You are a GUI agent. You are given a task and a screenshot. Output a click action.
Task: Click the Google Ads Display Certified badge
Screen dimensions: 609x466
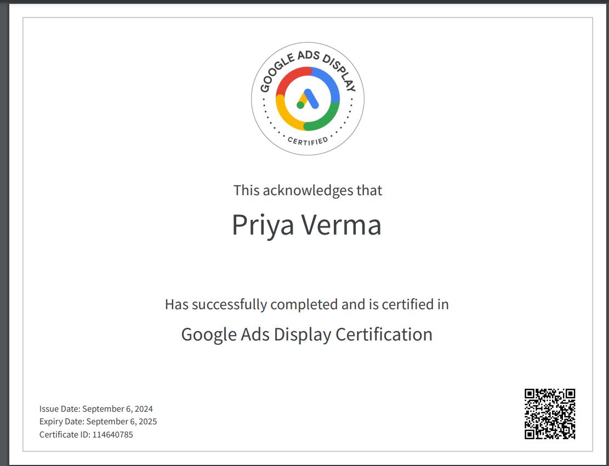(x=308, y=99)
